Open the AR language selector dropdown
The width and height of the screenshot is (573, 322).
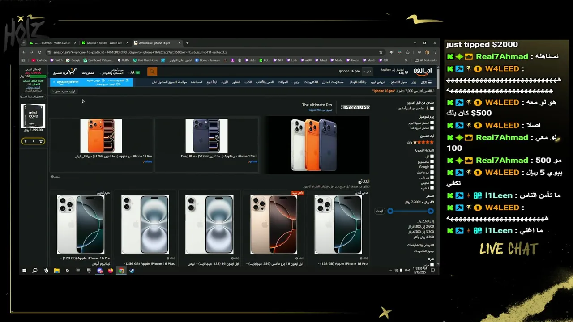(x=135, y=72)
